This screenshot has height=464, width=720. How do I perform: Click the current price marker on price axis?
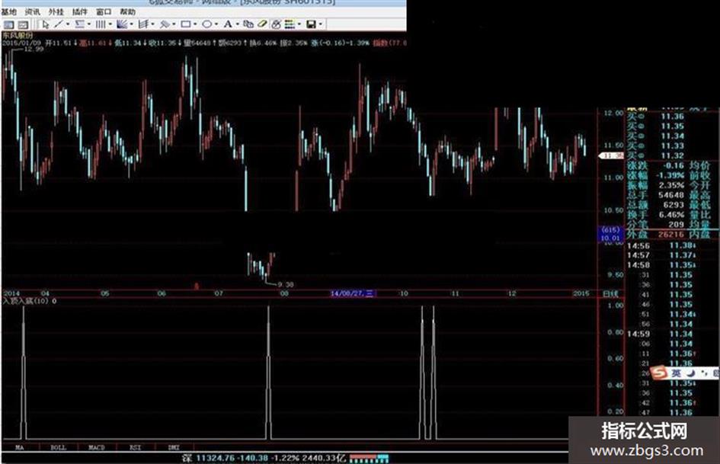(611, 155)
